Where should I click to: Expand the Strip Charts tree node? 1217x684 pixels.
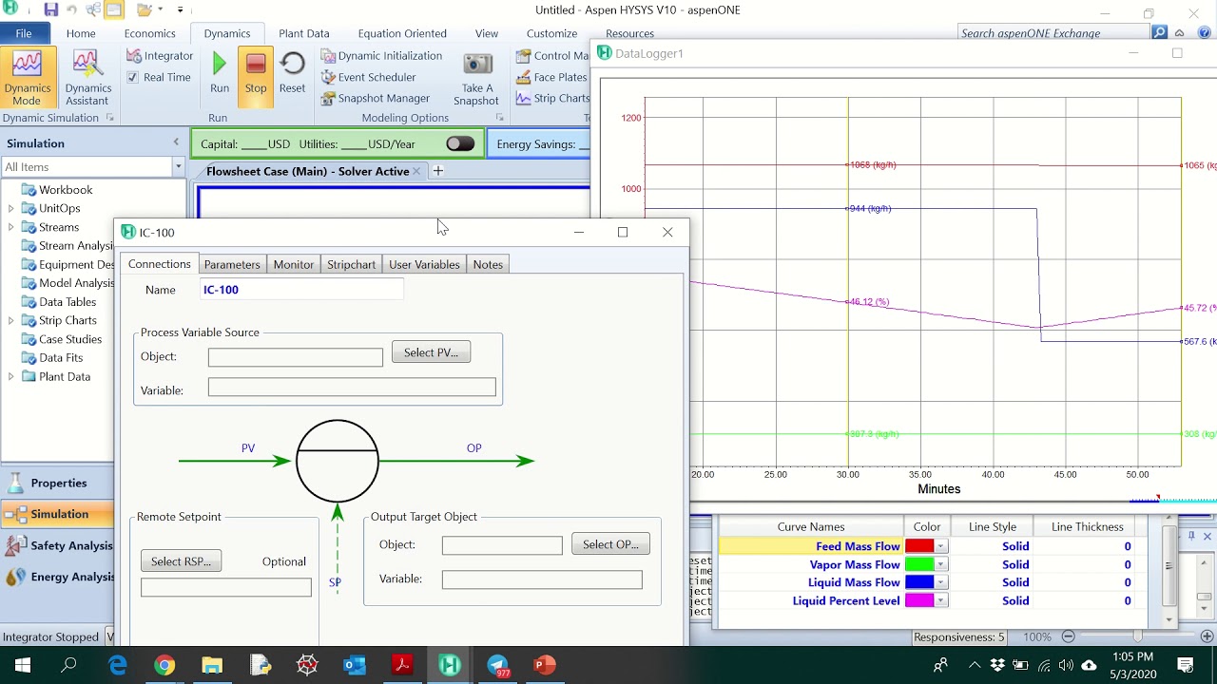pos(11,321)
